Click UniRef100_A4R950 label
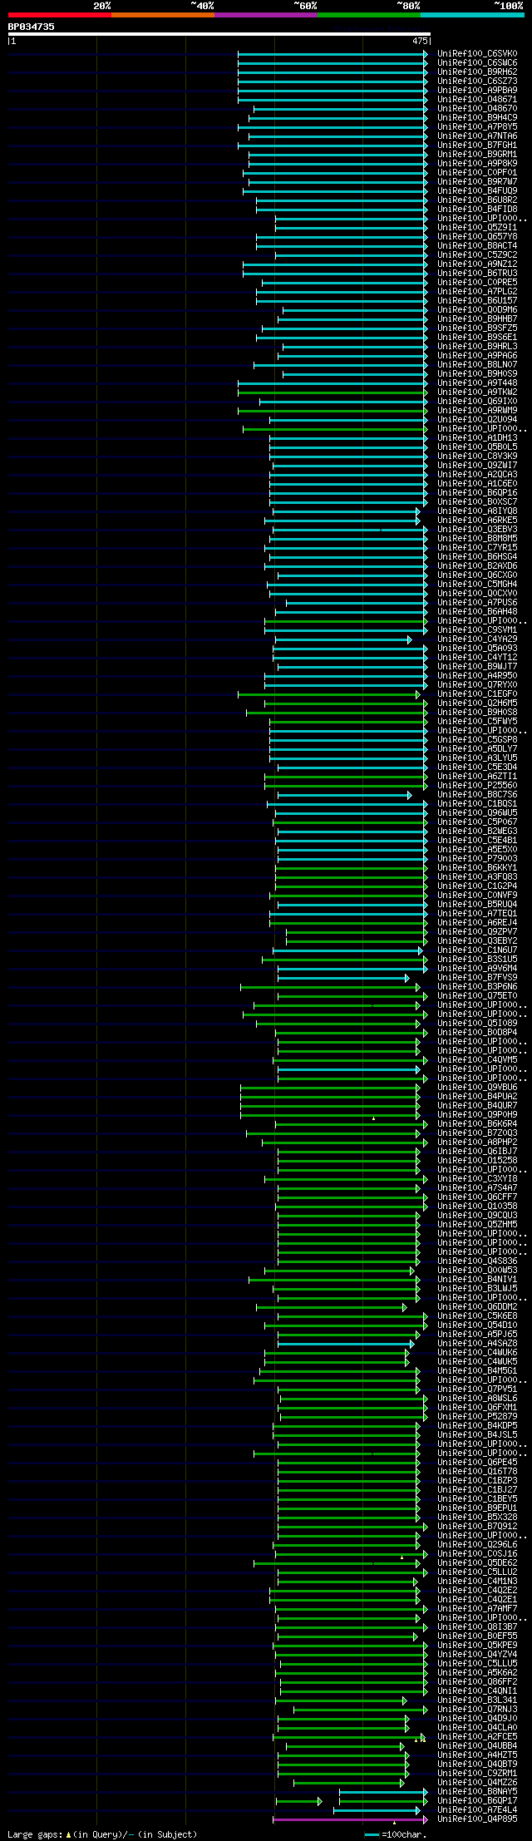The image size is (532, 1841). click(477, 676)
